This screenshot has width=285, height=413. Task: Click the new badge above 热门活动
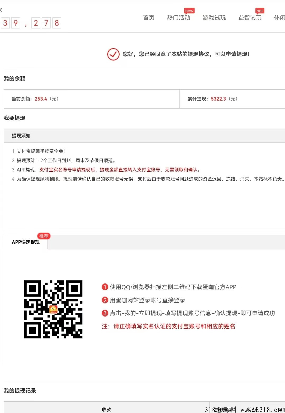[x=189, y=11]
